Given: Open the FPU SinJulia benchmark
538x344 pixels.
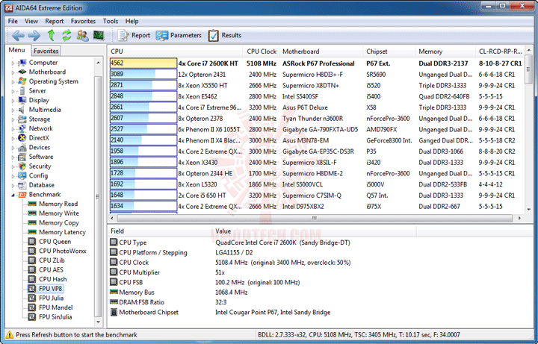Looking at the screenshot, I should [50, 317].
